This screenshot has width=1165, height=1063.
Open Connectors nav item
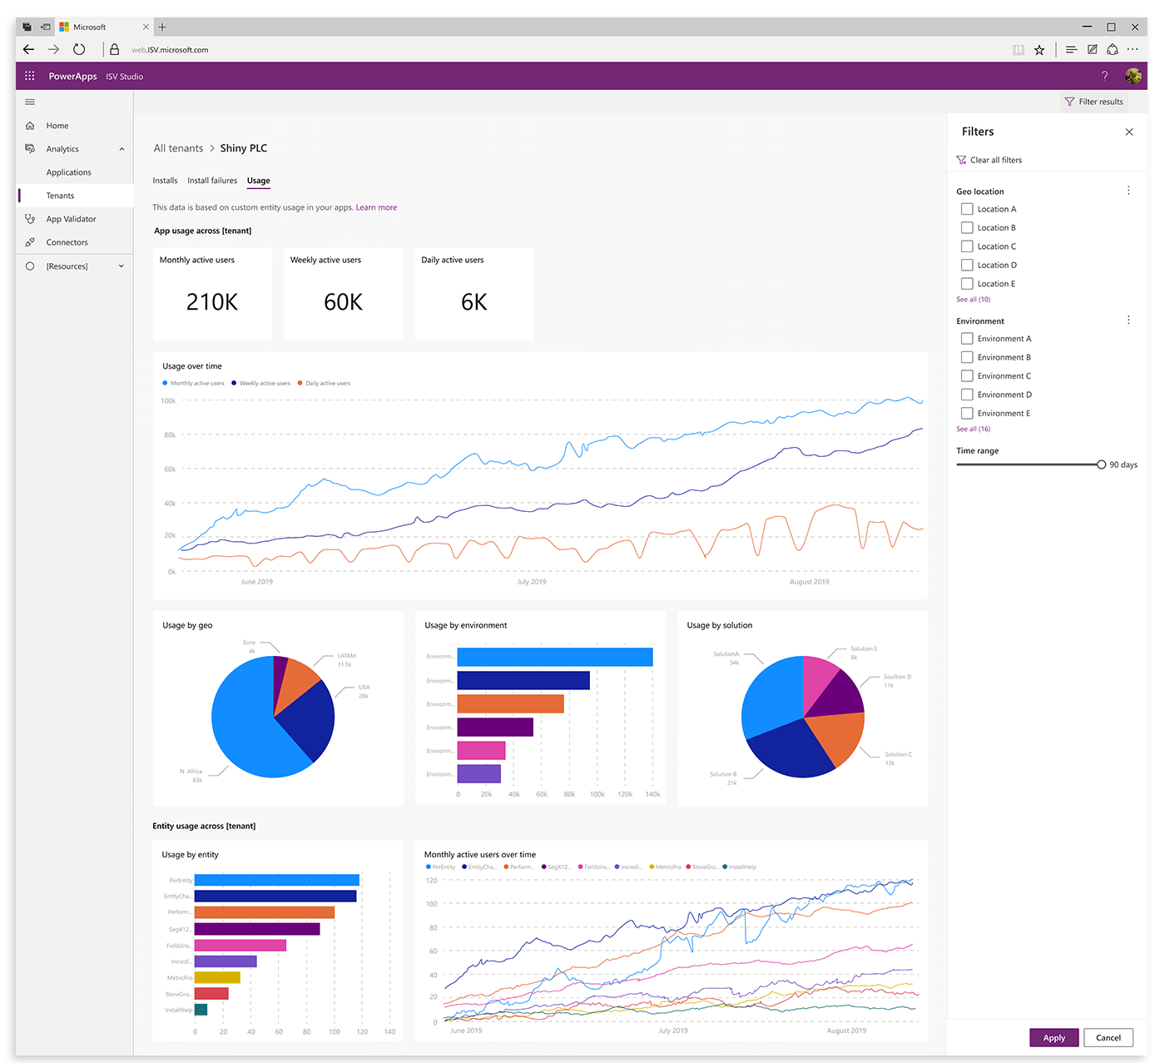tap(67, 242)
